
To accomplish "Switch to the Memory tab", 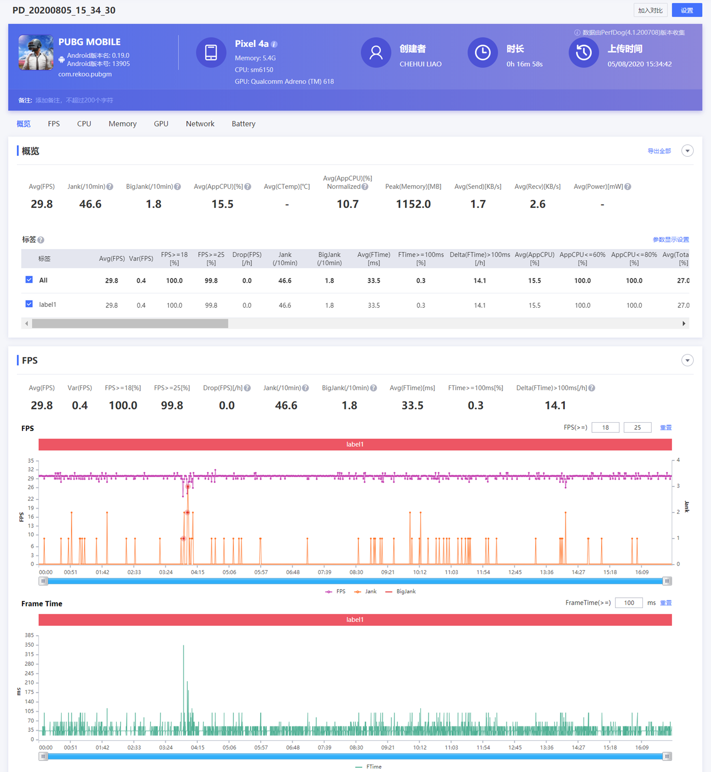I will coord(123,124).
